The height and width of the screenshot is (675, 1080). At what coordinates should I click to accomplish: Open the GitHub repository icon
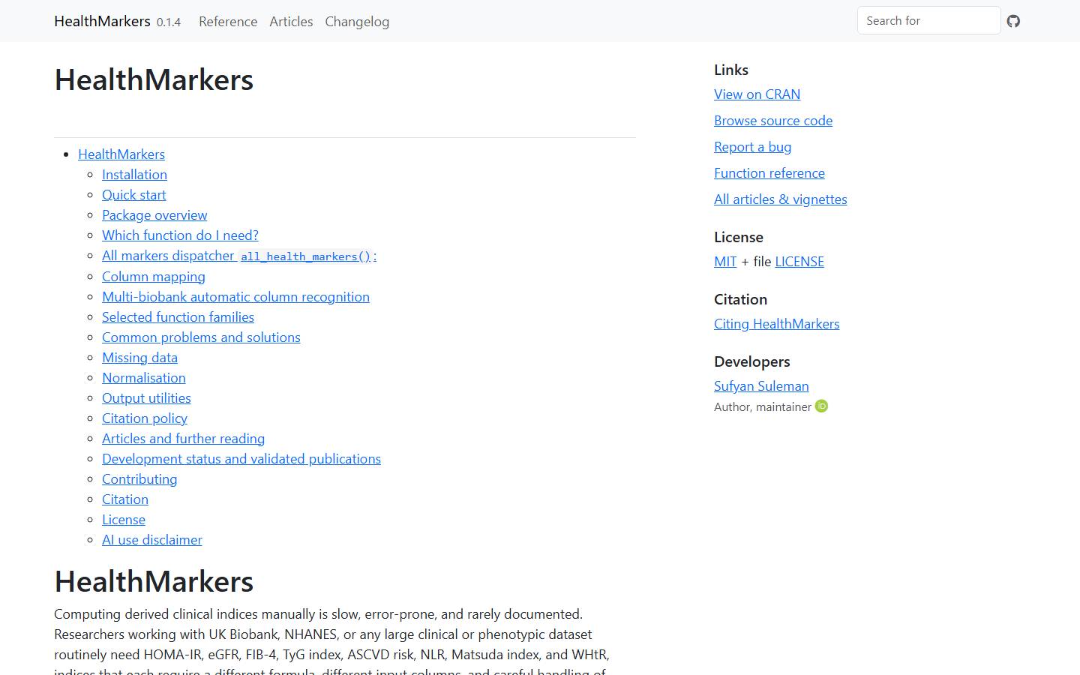point(1013,21)
